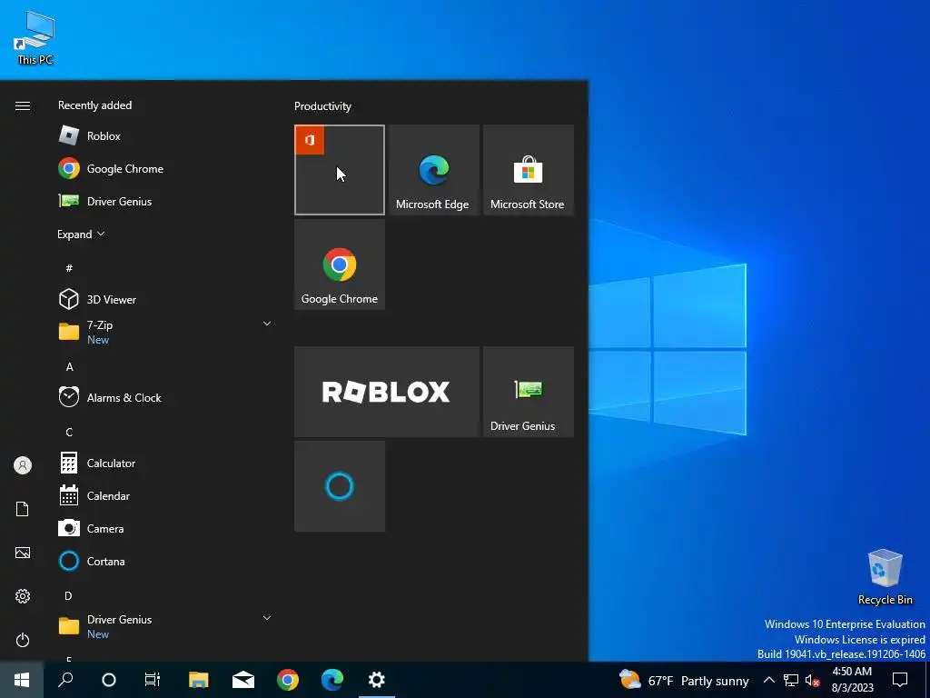Click the Productivity group title
Image resolution: width=930 pixels, height=698 pixels.
point(322,106)
